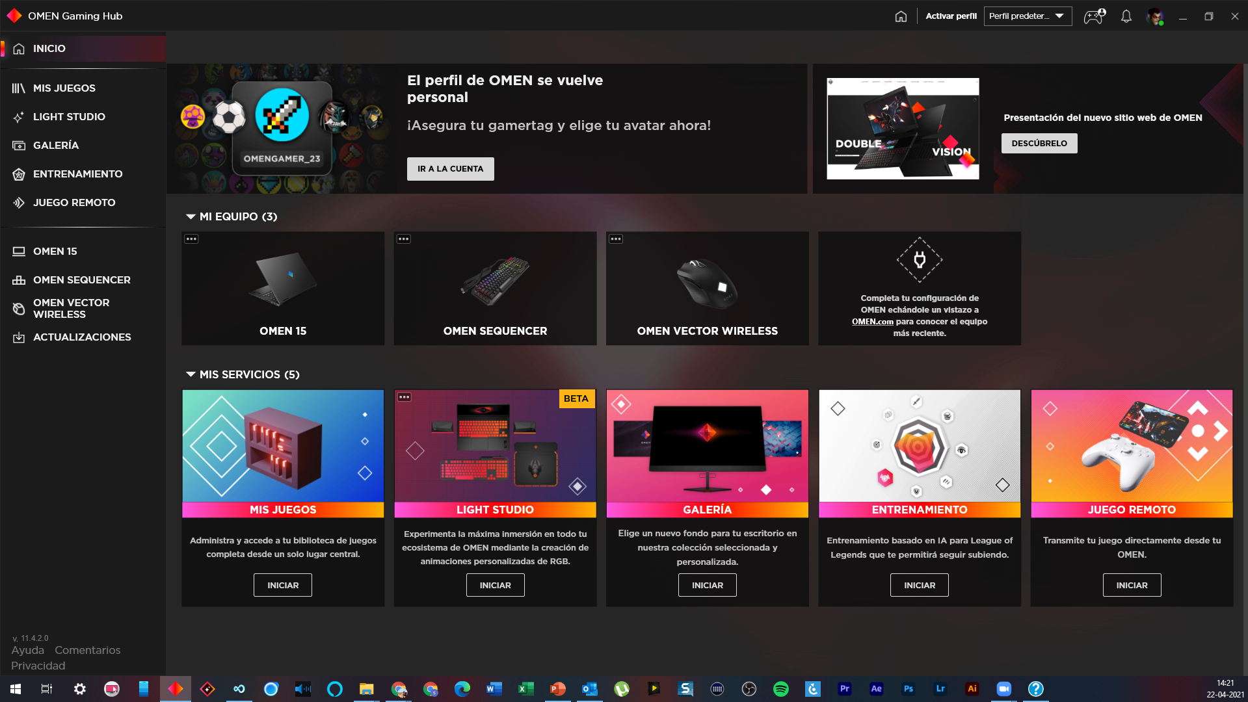Click INICIAR under GALERÍA
Screen dimensions: 1248x702
[708, 586]
